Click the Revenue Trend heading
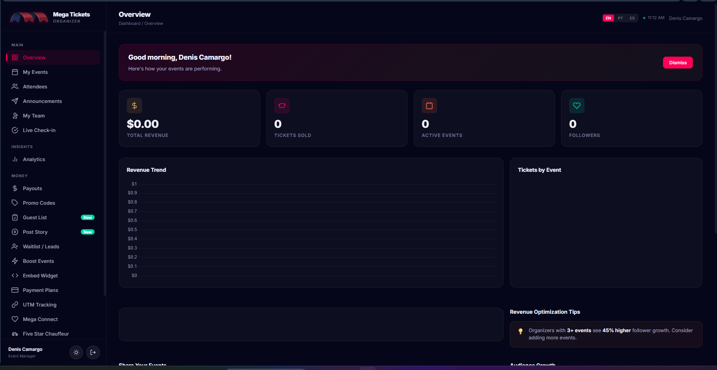Image resolution: width=717 pixels, height=370 pixels. point(146,170)
